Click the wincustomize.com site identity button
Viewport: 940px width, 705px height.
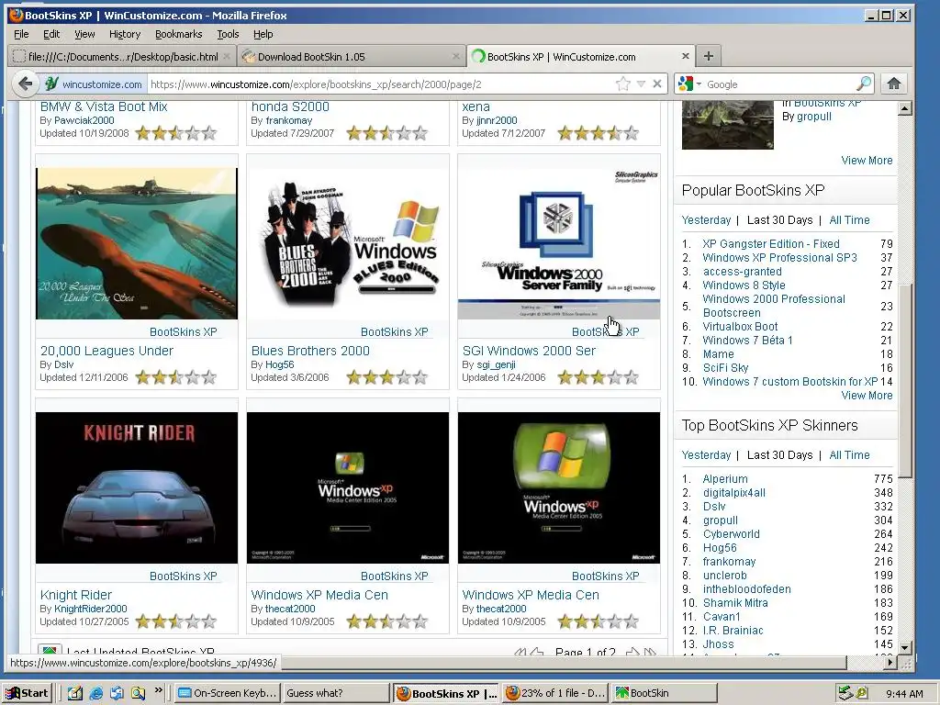point(94,84)
